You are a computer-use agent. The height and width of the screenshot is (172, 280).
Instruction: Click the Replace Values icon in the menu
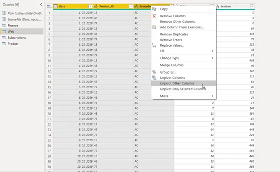(154, 46)
